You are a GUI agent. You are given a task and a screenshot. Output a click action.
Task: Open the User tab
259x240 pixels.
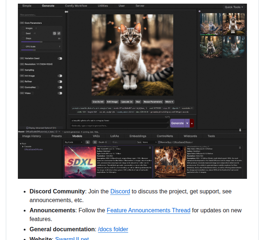pyautogui.click(x=121, y=6)
